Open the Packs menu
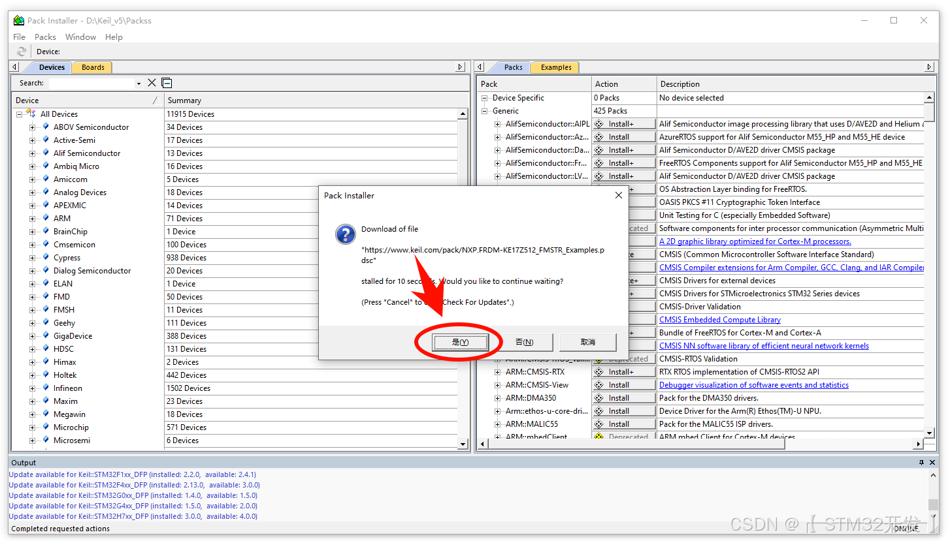This screenshot has height=541, width=948. tap(45, 37)
